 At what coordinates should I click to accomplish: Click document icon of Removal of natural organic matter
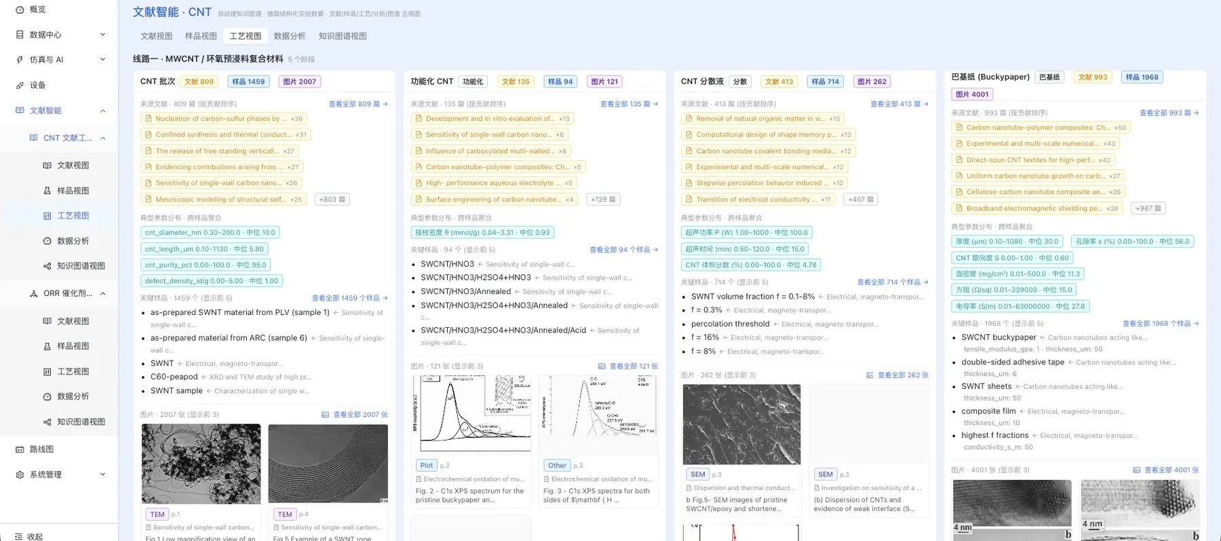click(689, 119)
